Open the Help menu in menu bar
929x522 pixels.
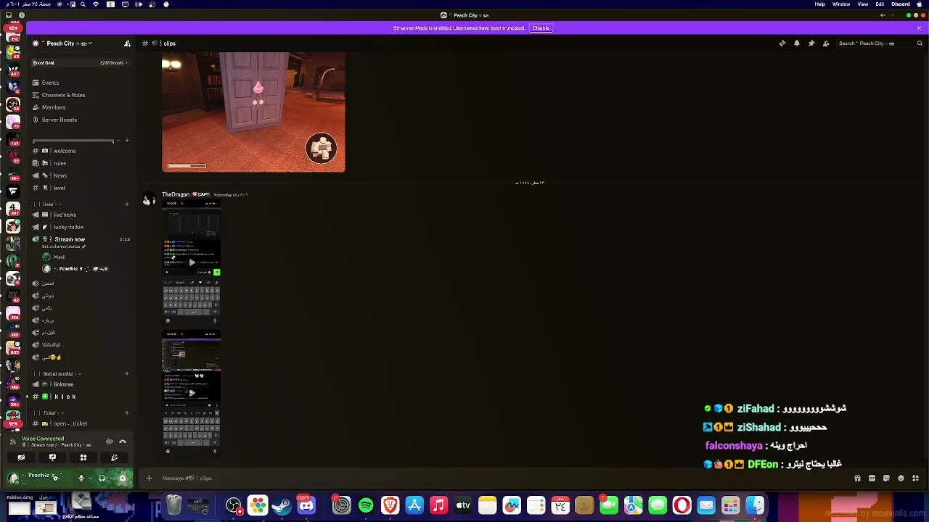[x=819, y=4]
